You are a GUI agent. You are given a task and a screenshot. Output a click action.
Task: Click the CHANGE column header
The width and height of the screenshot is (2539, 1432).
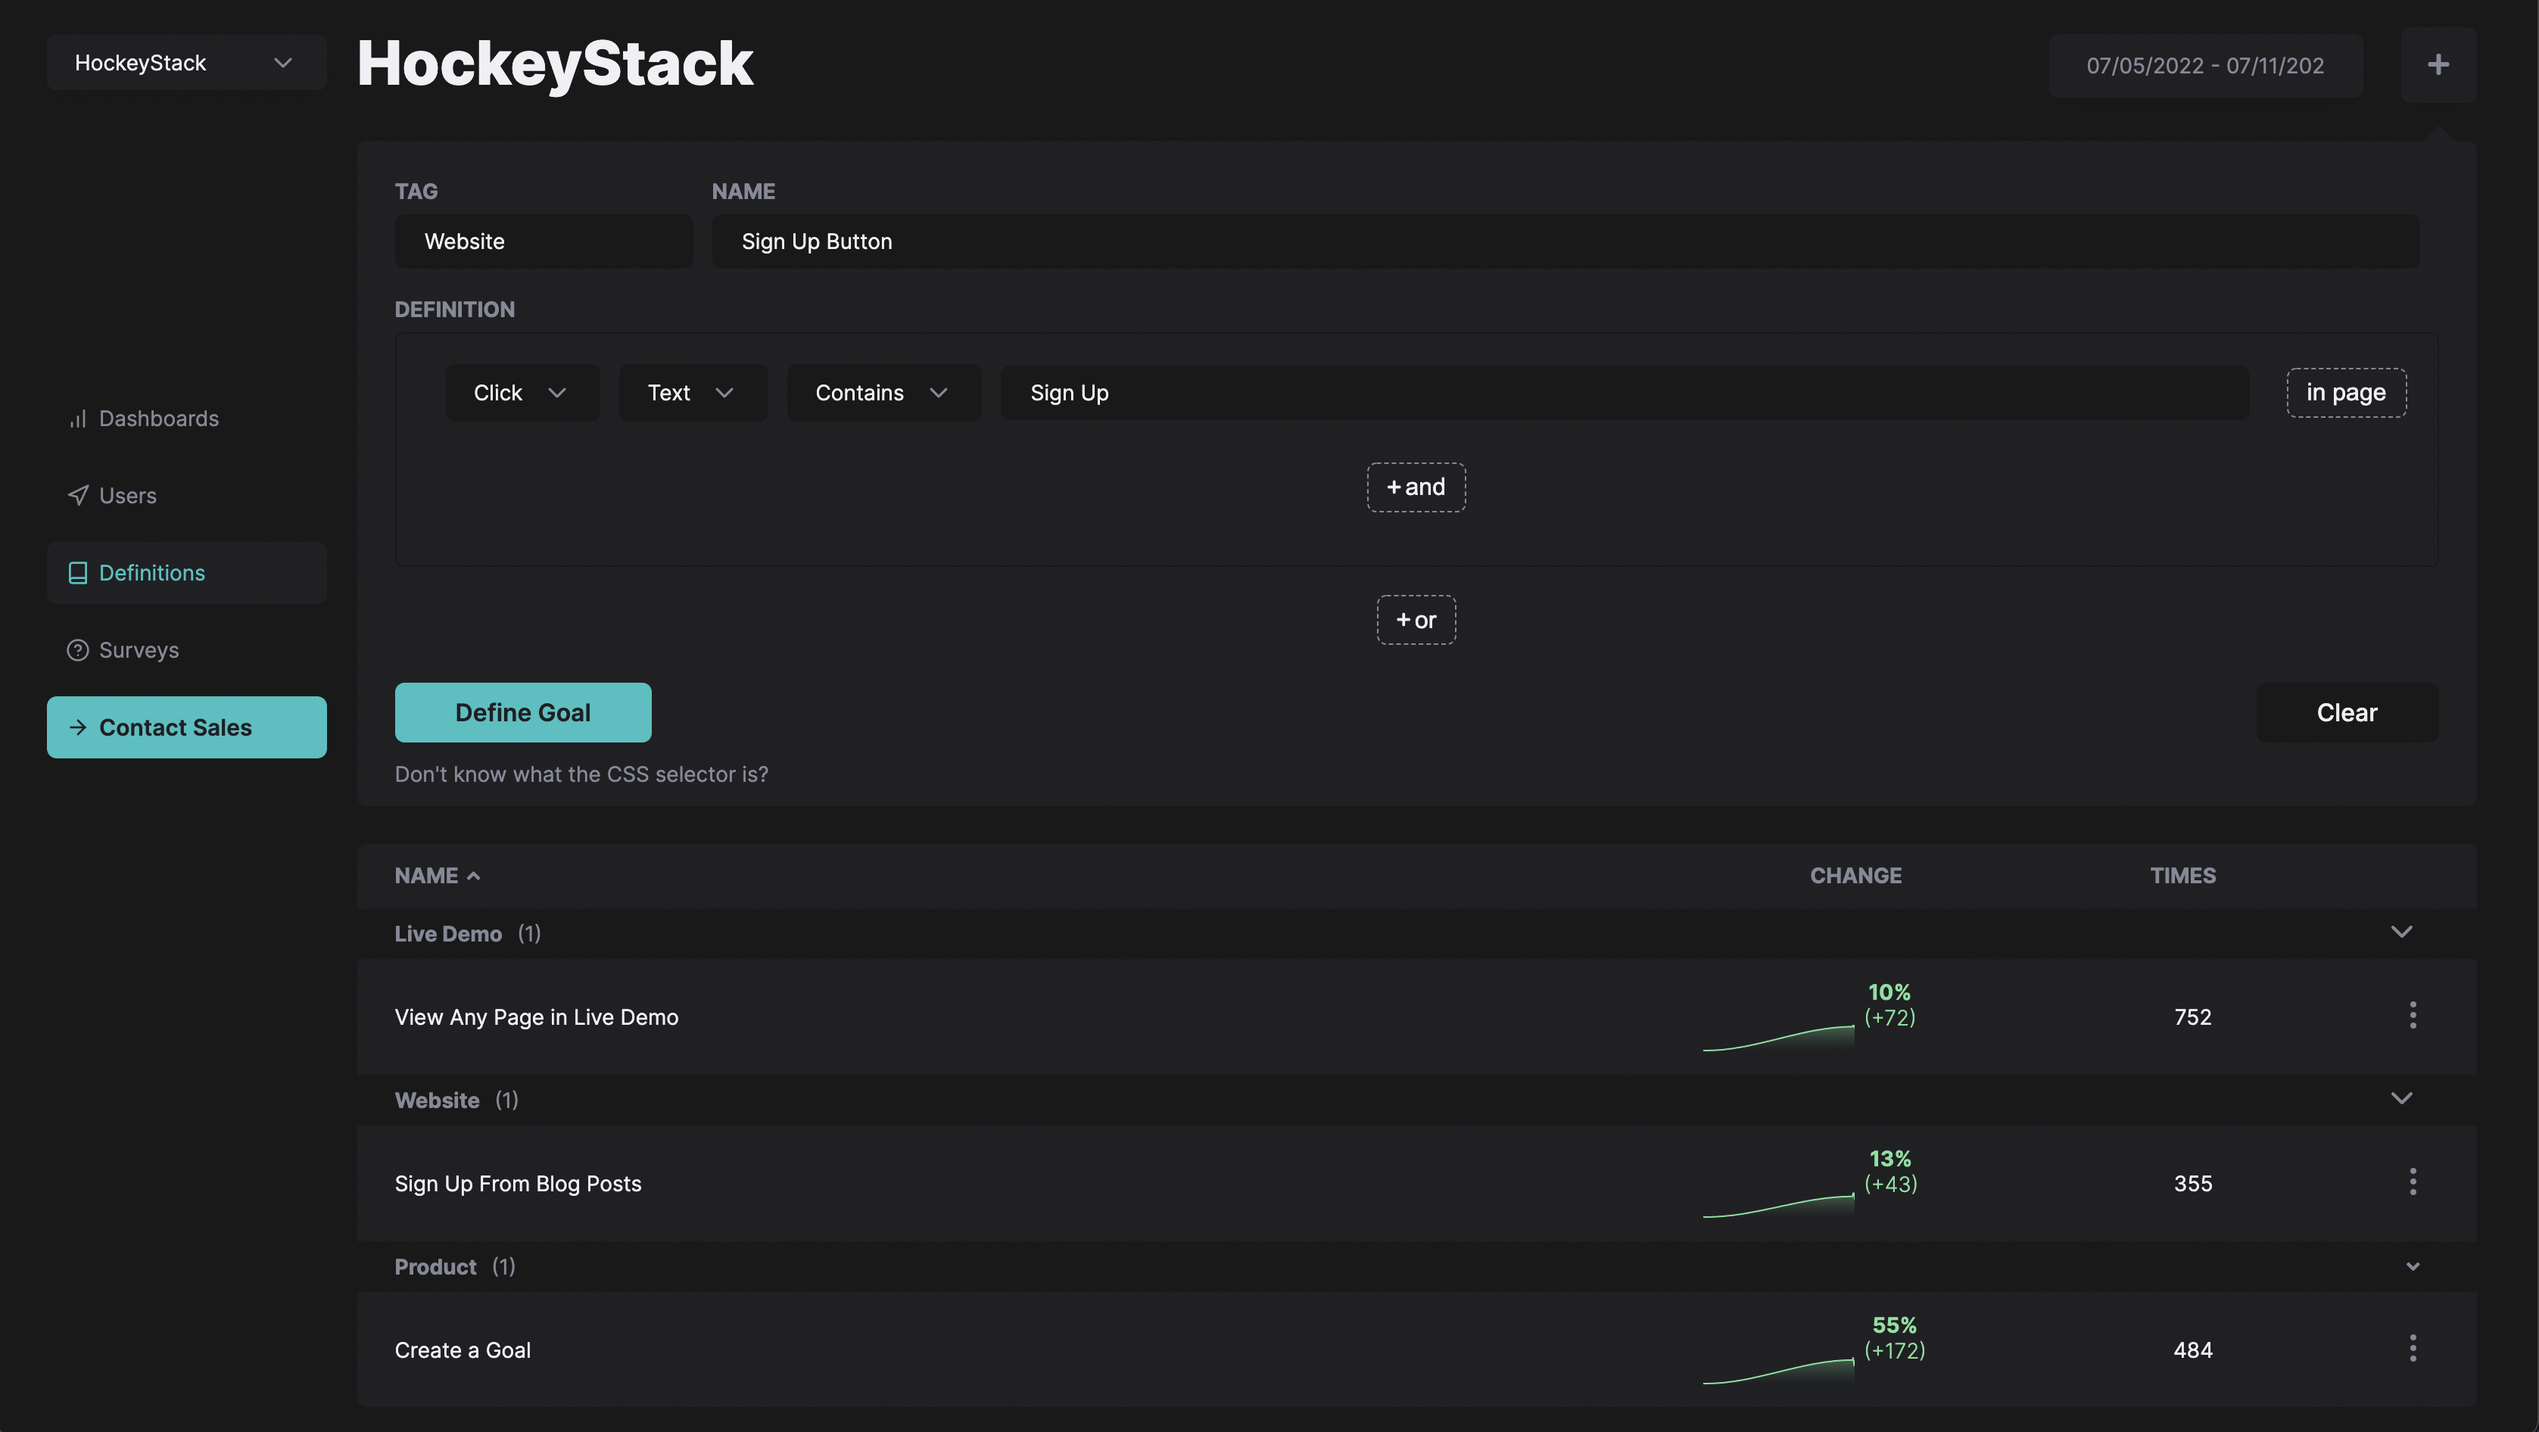point(1855,875)
